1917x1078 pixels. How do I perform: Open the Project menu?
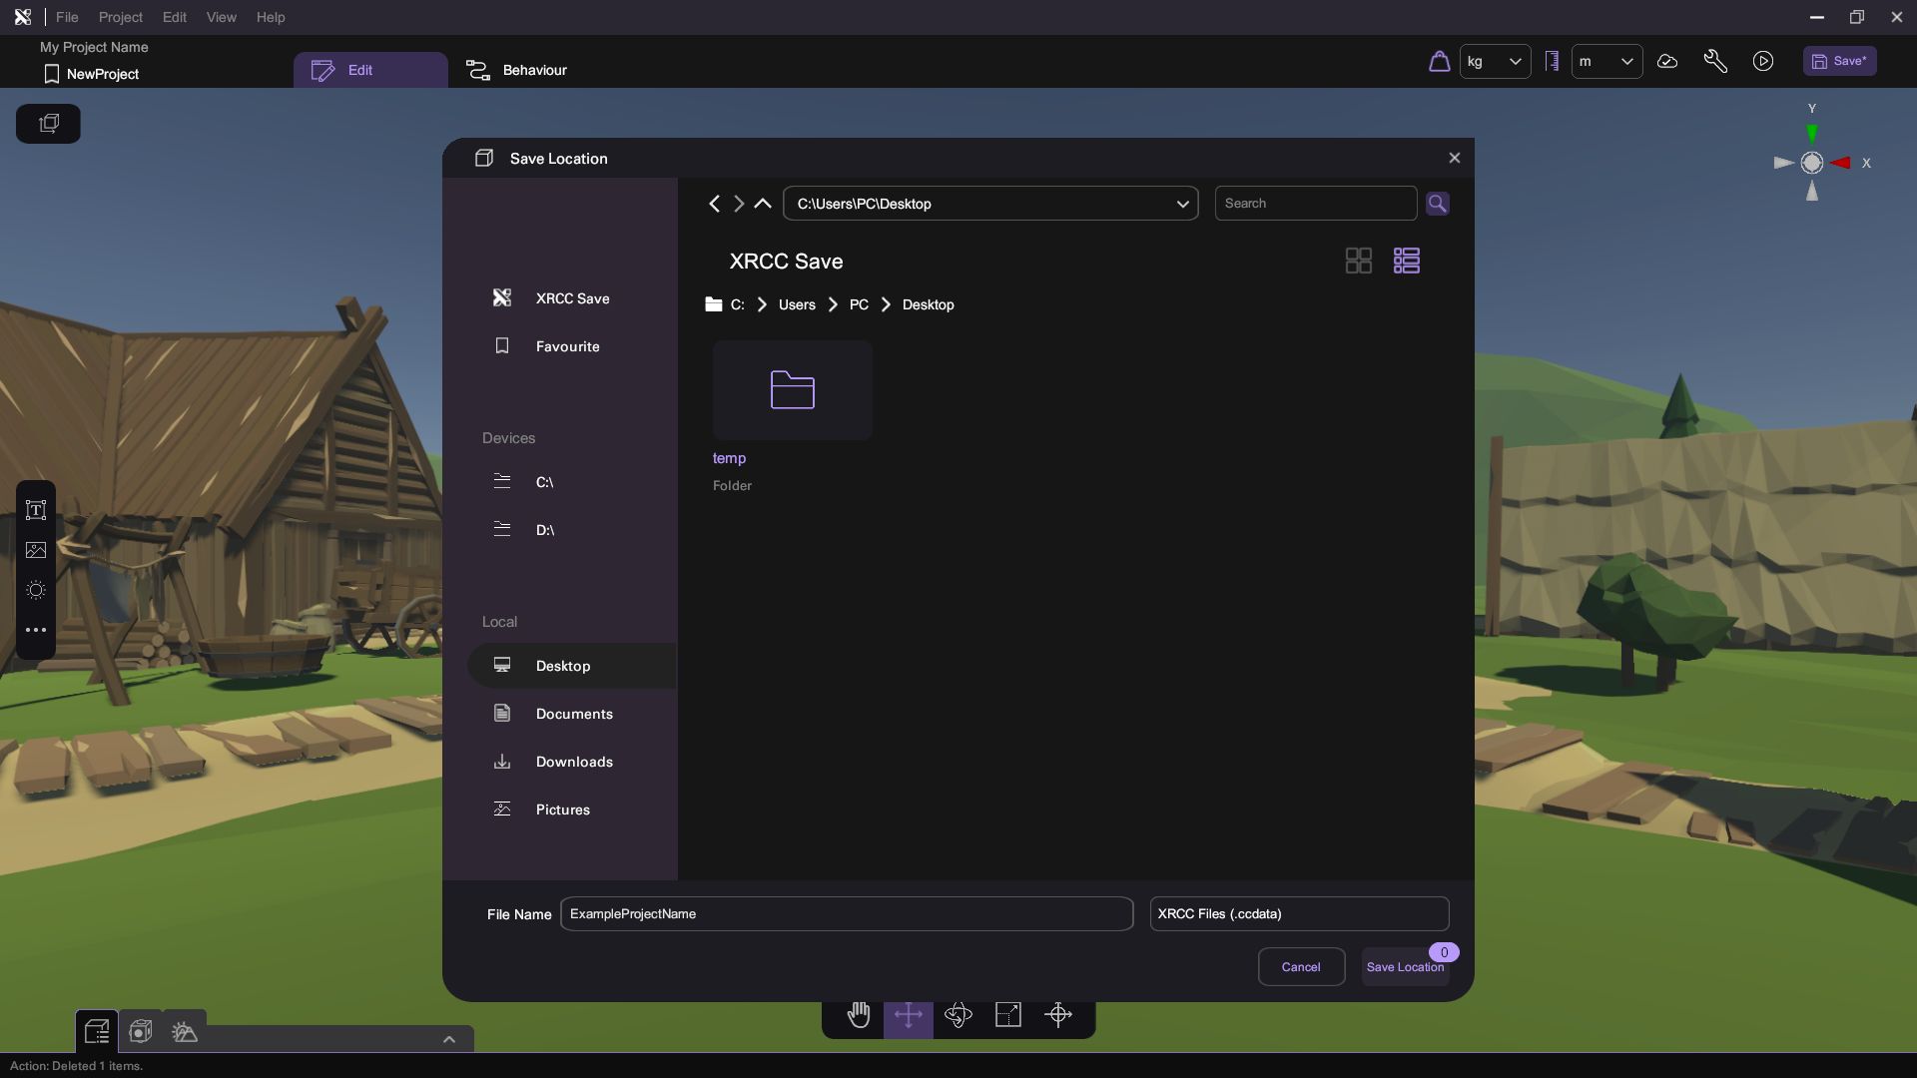[x=120, y=17]
